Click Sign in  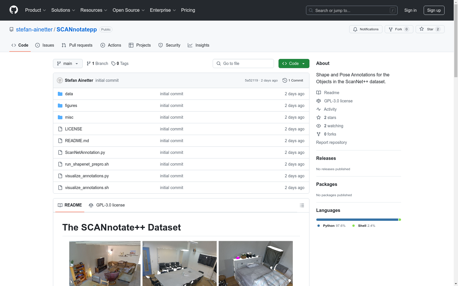(x=410, y=10)
